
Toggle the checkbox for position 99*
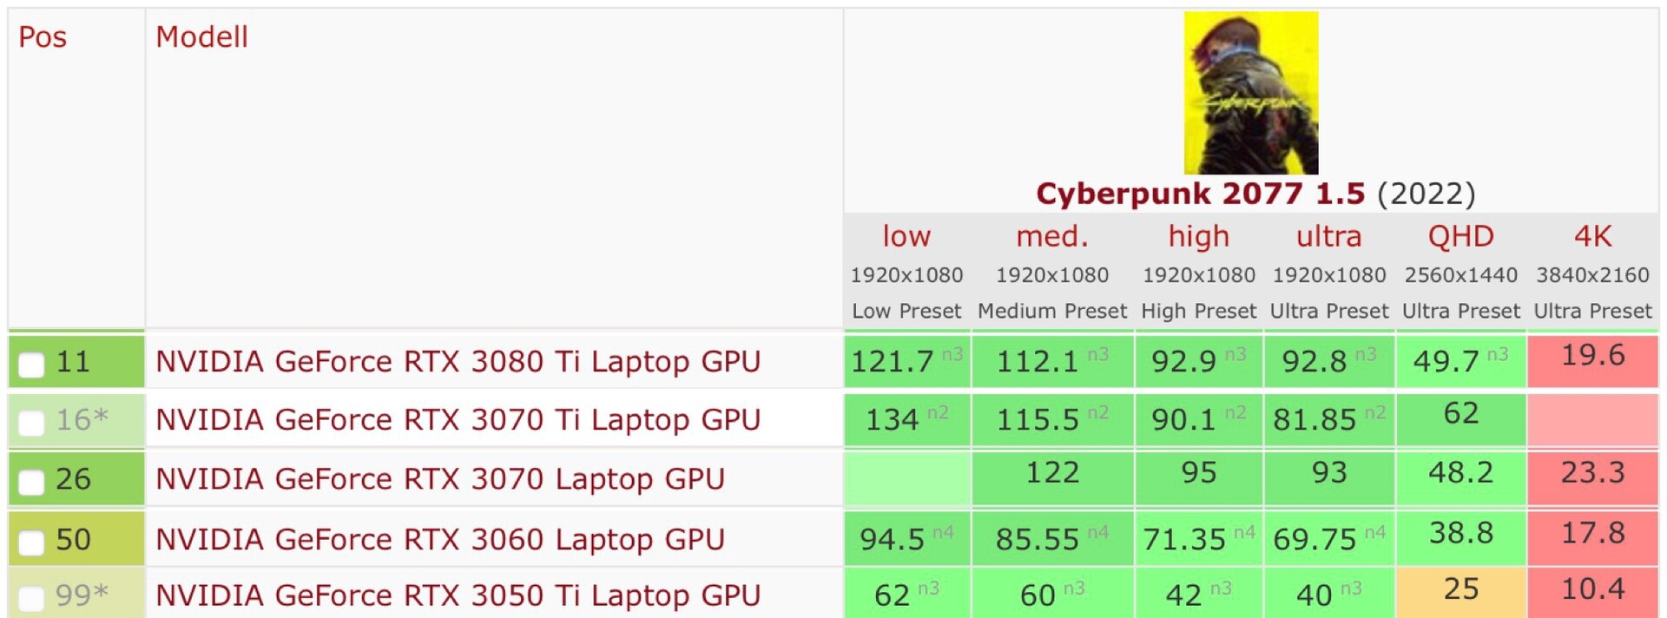[x=31, y=597]
